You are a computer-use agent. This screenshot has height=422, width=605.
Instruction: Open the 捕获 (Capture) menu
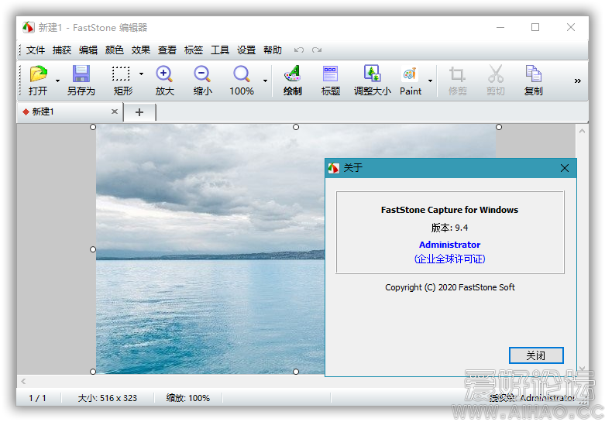62,50
